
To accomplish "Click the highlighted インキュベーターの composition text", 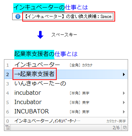I will pos(39,8).
